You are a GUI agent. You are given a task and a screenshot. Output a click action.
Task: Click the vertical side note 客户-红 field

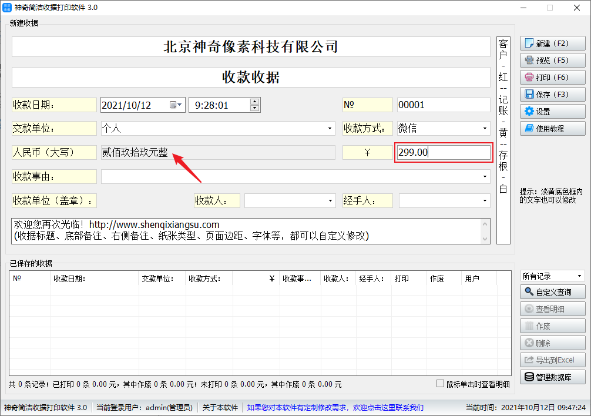[x=503, y=140]
